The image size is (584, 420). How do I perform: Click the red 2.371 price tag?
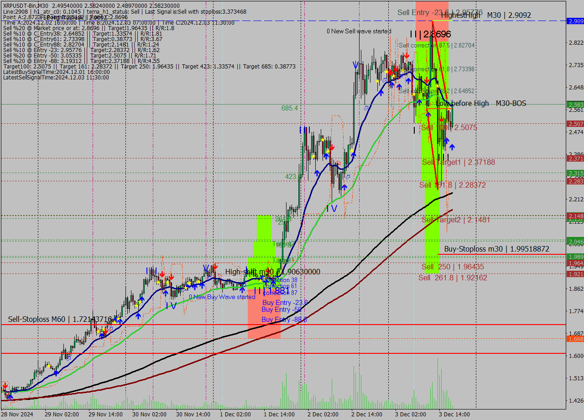575,158
